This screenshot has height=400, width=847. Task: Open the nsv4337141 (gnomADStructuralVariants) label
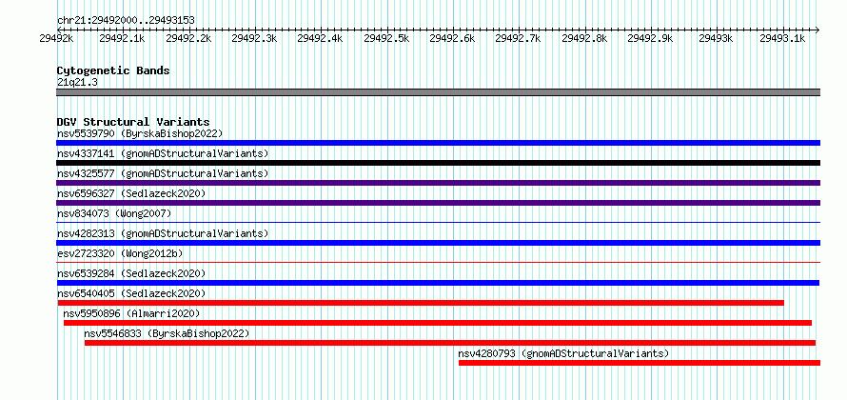click(x=163, y=153)
